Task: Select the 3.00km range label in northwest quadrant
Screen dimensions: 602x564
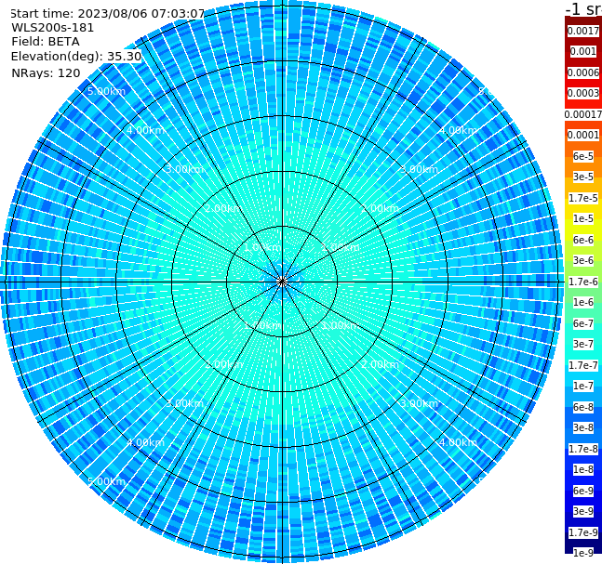Action: click(184, 169)
